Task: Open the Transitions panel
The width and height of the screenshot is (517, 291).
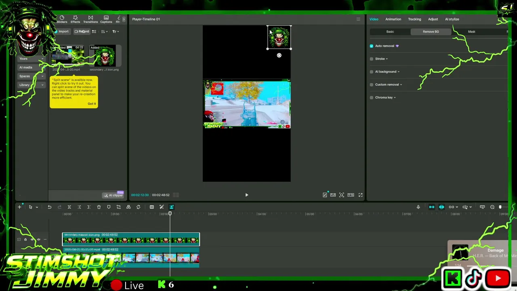Action: point(90,19)
